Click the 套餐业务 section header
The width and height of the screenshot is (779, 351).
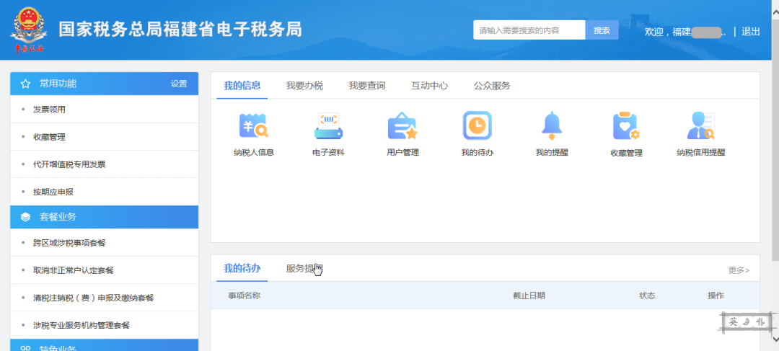[105, 217]
